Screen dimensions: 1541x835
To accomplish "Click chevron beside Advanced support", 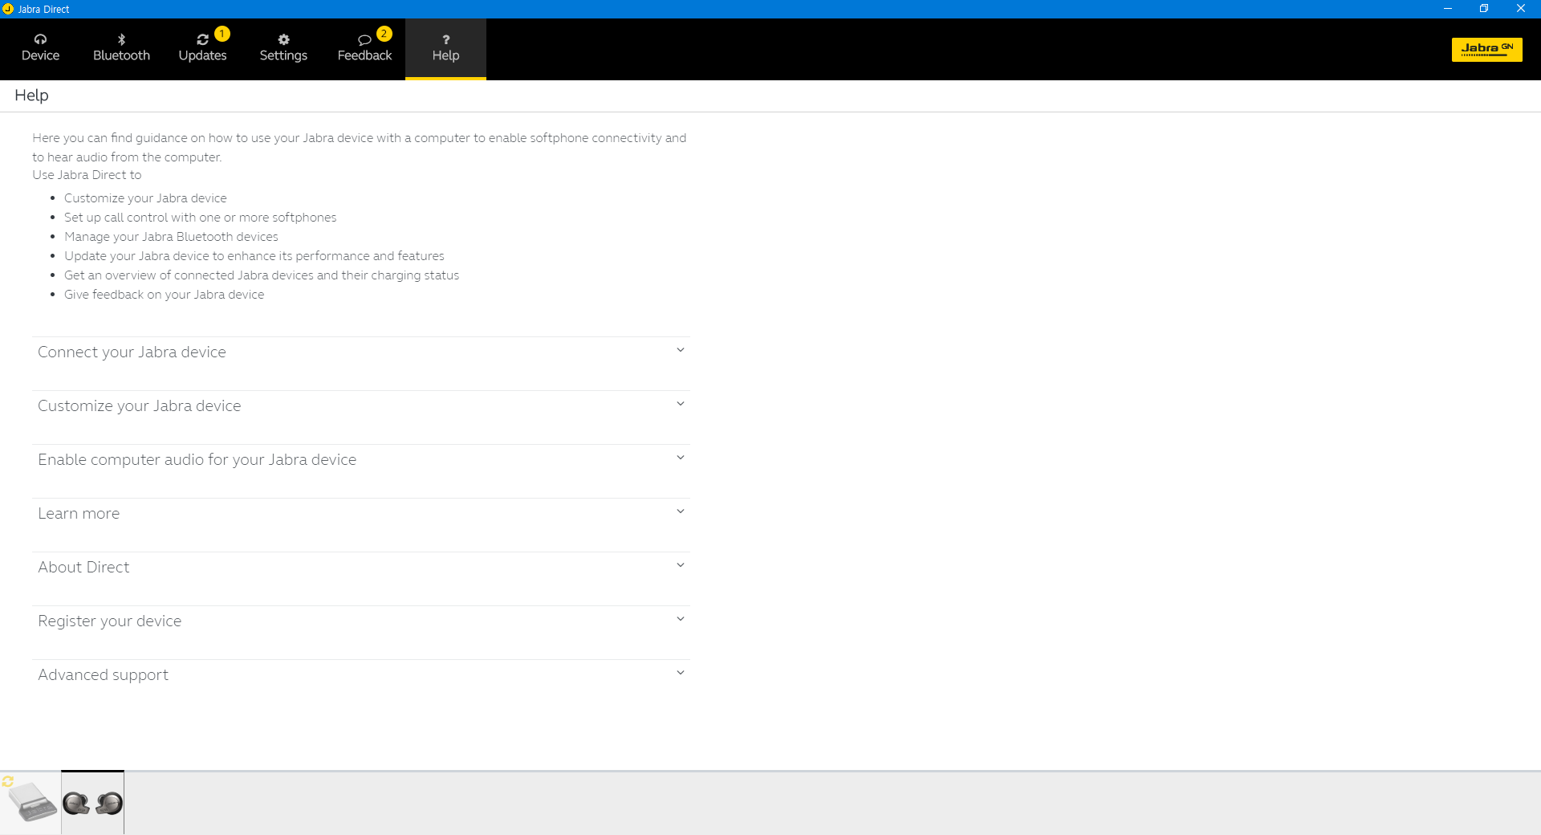I will [681, 673].
